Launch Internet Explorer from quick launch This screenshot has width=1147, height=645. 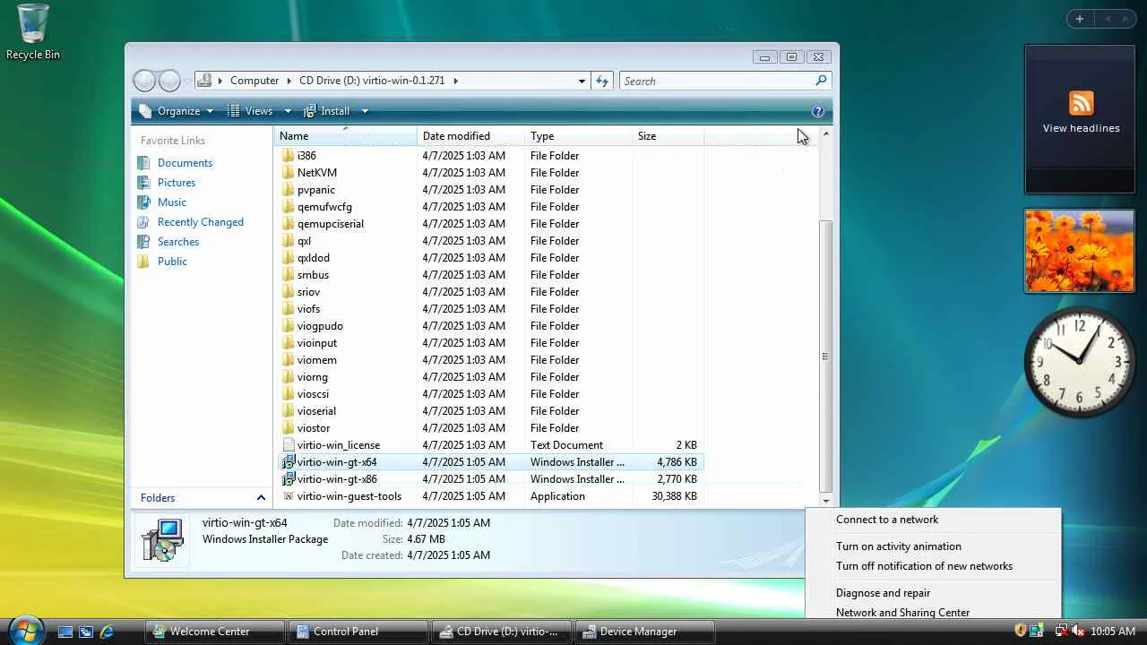click(107, 632)
